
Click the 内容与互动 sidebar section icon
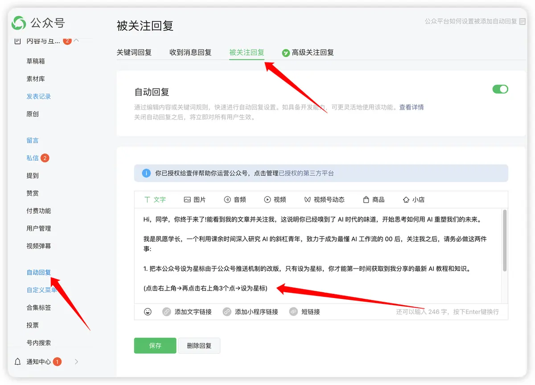click(17, 41)
